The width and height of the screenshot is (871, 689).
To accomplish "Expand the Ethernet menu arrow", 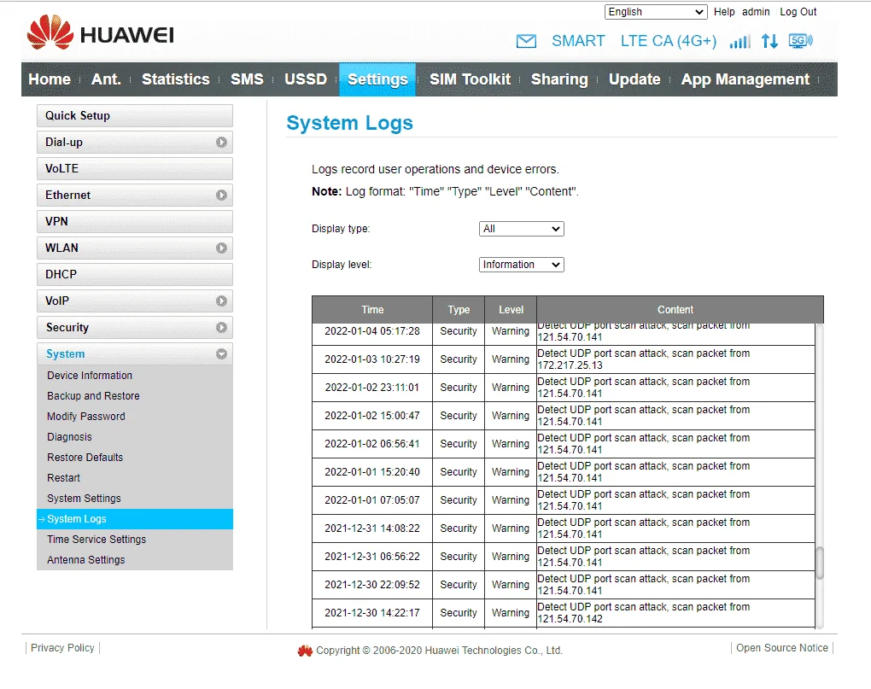I will click(x=221, y=195).
